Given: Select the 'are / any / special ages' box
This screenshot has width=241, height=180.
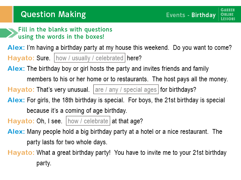Looking at the screenshot, I should 126,89.
